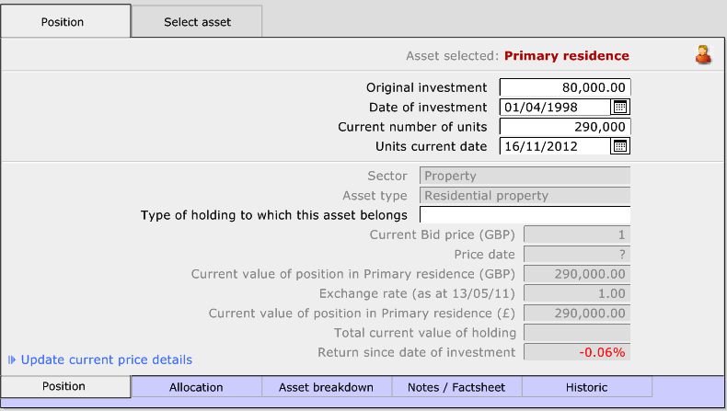
Task: Open calendar picker for Units current date
Action: tap(620, 146)
